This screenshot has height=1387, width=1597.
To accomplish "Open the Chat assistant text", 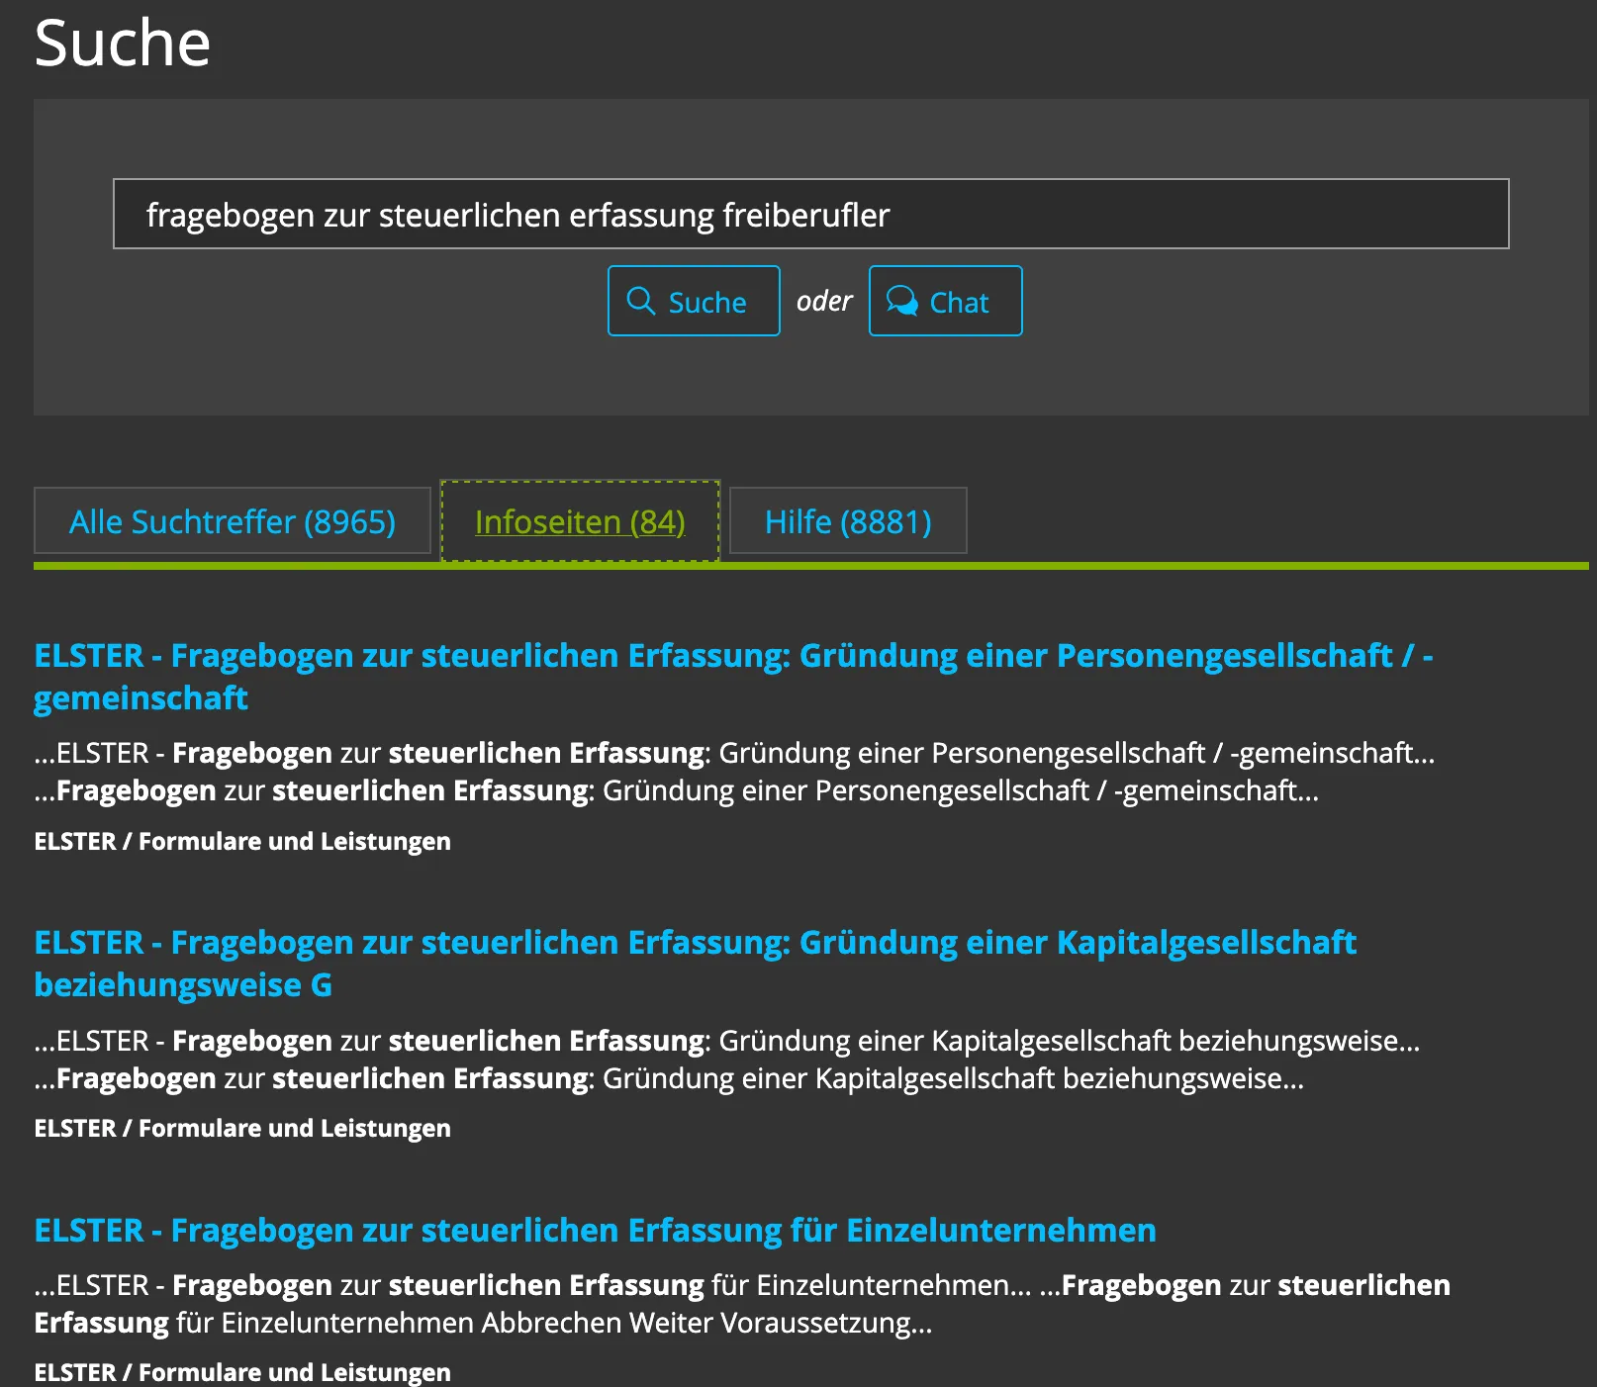I will [x=959, y=303].
